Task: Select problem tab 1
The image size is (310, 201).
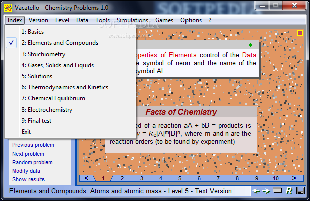Action: click(103, 178)
